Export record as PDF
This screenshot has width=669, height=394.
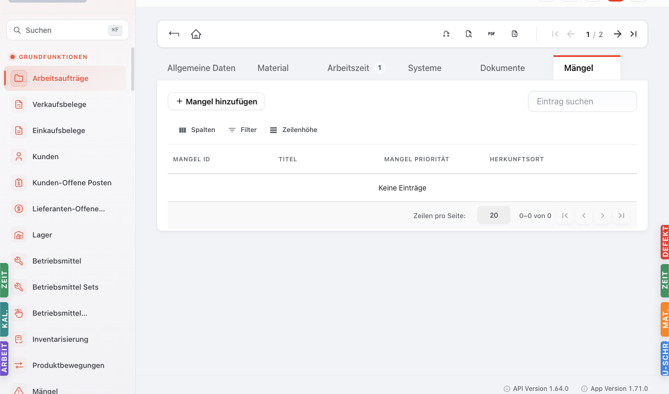pos(491,34)
